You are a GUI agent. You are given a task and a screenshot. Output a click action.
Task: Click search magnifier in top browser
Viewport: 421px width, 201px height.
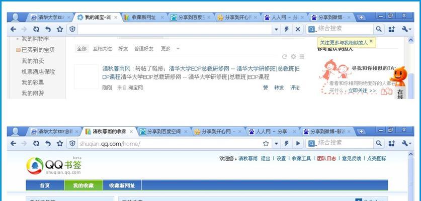[379, 29]
